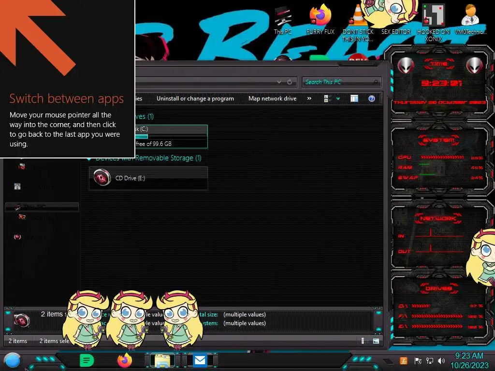Open the Mail app on taskbar

pos(200,360)
